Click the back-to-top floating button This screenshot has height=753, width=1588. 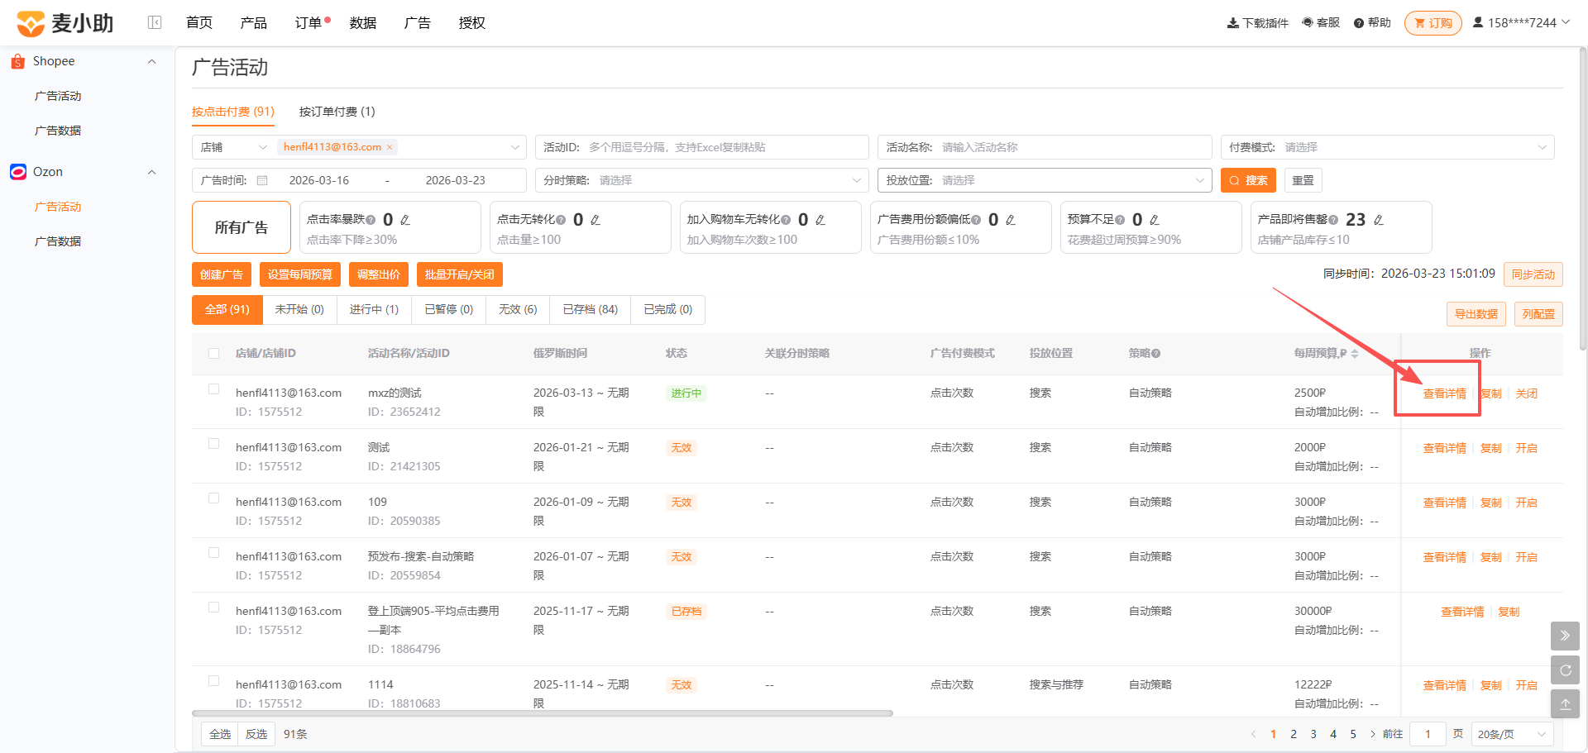[1565, 704]
